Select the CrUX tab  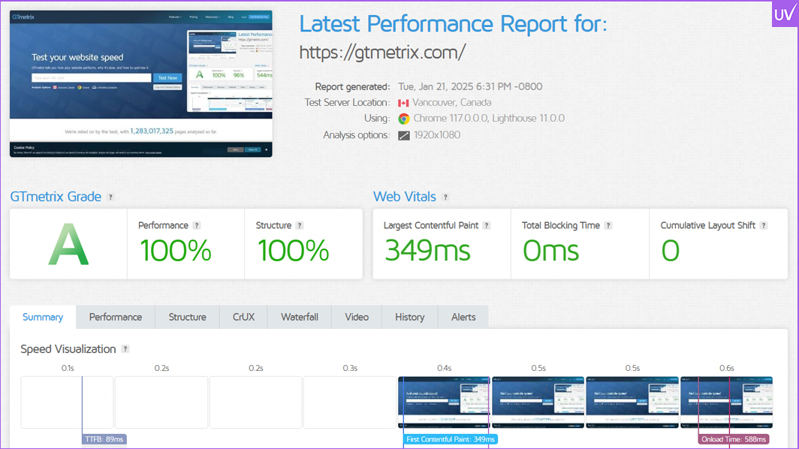pos(243,317)
